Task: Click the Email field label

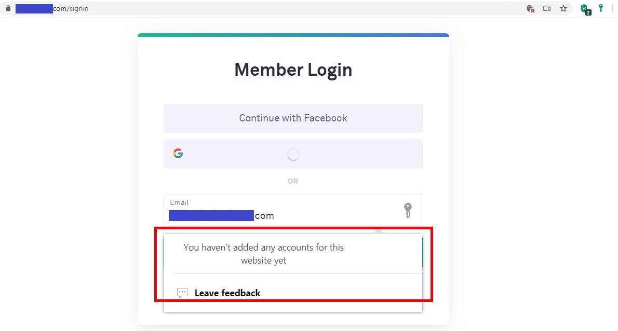Action: (179, 202)
